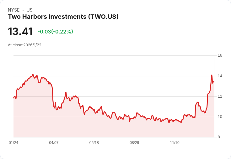Click the steep drop in the line before 04/07

coord(52,94)
